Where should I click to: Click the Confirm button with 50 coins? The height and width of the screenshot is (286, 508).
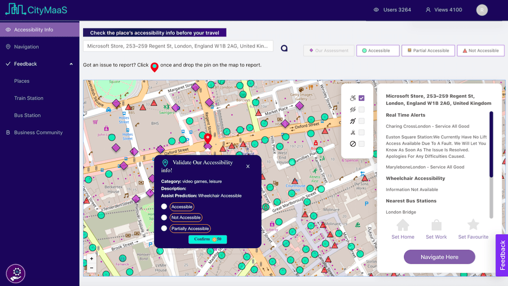pyautogui.click(x=208, y=239)
